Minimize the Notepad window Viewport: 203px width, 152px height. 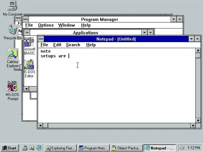191,39
